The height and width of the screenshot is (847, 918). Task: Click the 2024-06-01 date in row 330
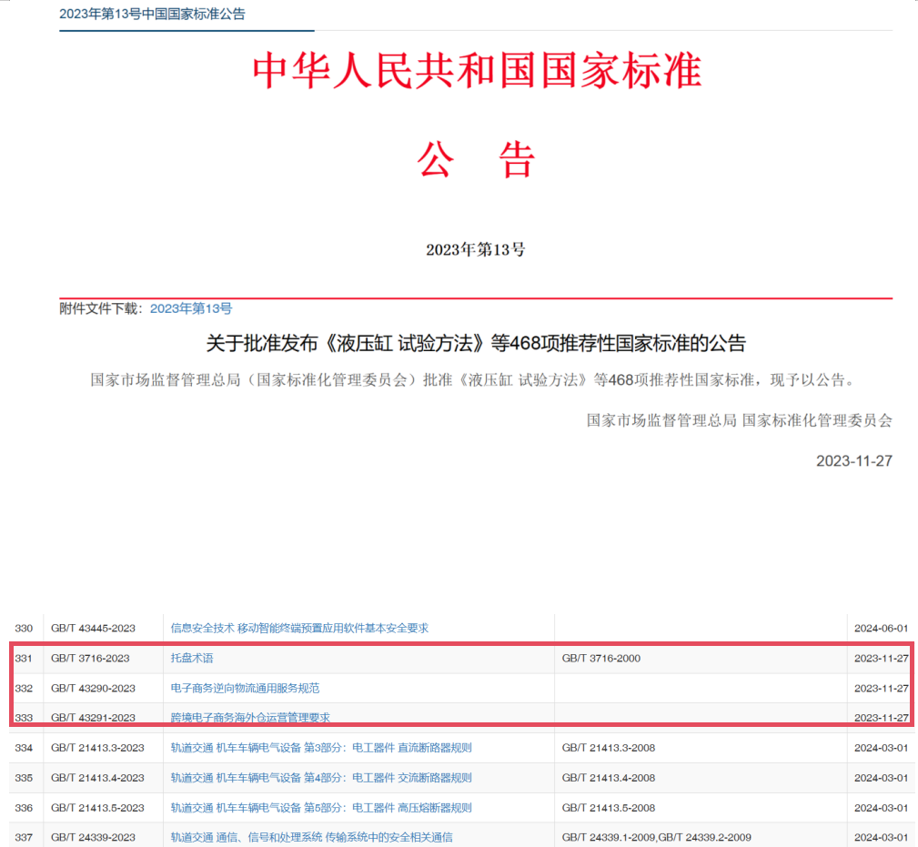(881, 628)
